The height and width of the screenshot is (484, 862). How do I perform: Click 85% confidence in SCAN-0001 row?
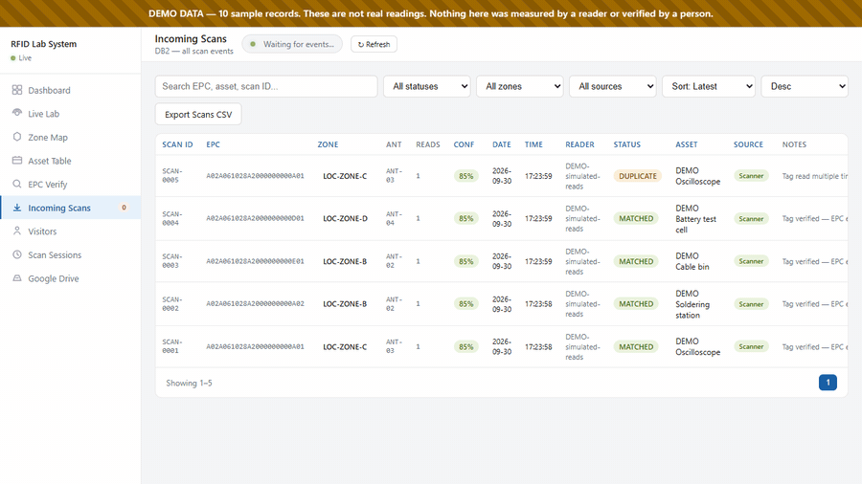465,347
